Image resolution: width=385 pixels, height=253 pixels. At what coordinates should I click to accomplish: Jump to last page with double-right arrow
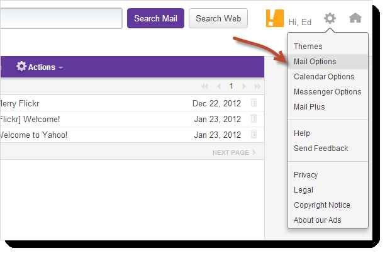(x=257, y=86)
